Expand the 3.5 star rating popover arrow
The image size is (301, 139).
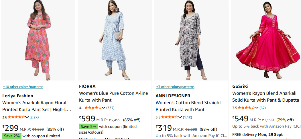click(x=257, y=108)
